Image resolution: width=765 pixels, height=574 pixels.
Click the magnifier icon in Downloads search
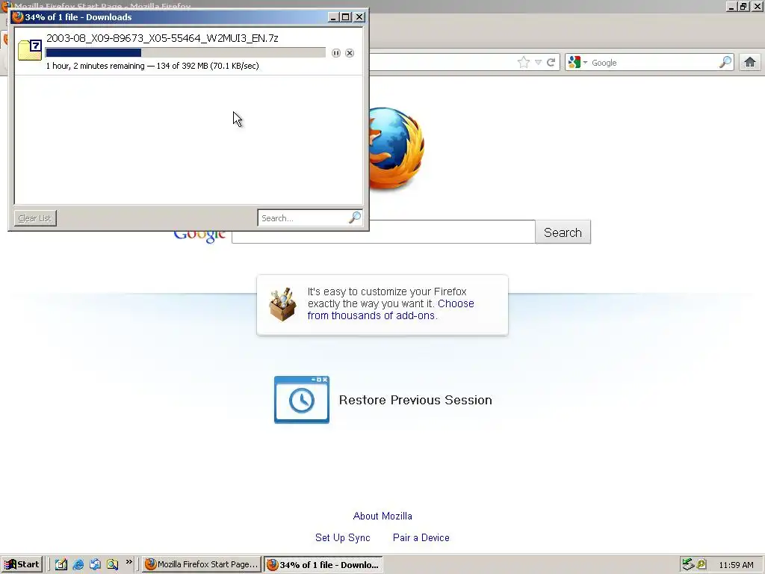[x=355, y=217]
